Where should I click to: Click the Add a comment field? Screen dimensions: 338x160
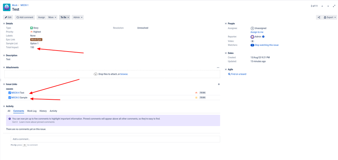[x=115, y=139]
